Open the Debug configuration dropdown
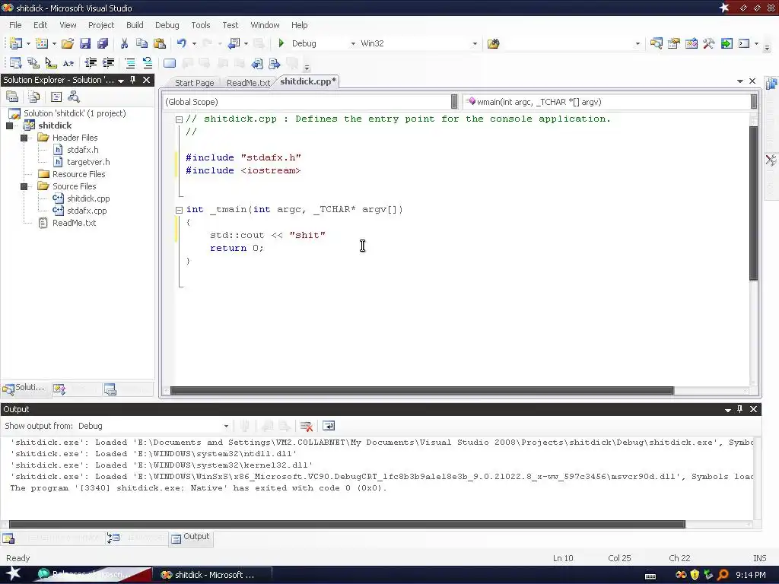 tap(353, 43)
